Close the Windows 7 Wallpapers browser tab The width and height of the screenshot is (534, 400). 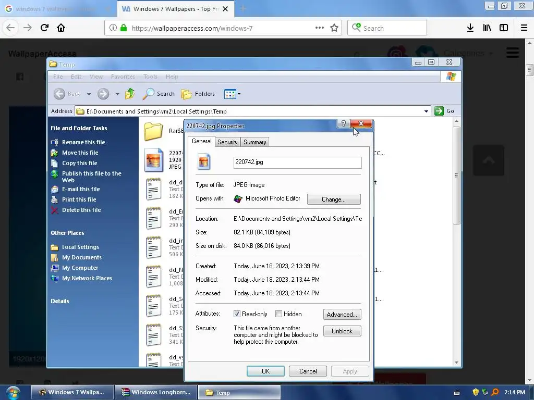(x=225, y=9)
